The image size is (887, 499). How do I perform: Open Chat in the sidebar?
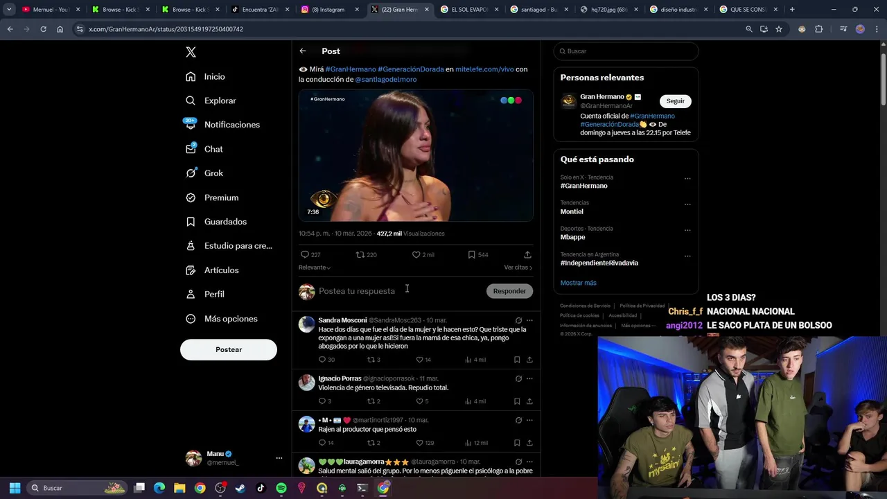point(204,149)
